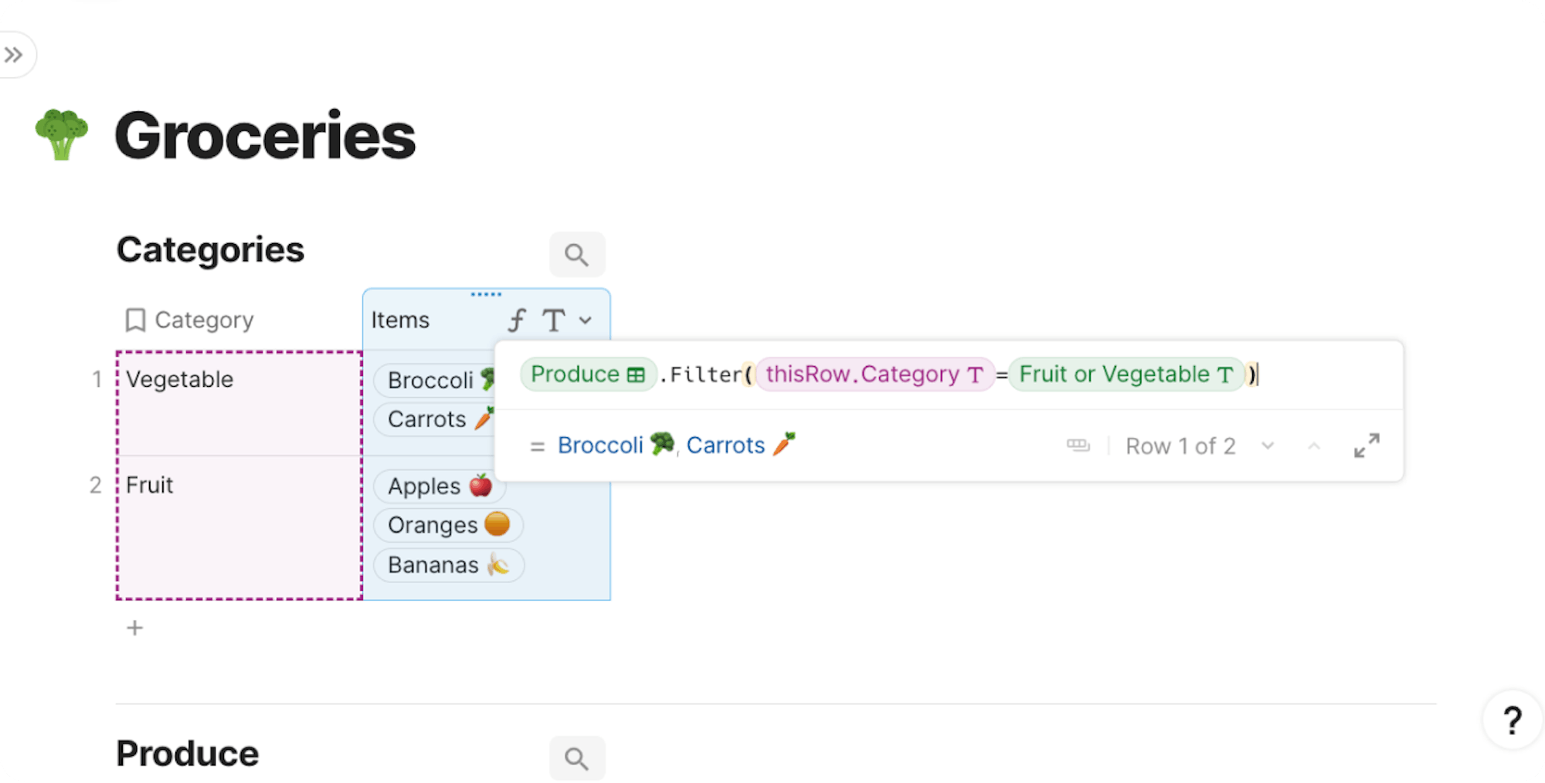Image resolution: width=1545 pixels, height=783 pixels.
Task: Open the Carrots result link in formula preview
Action: coord(740,445)
